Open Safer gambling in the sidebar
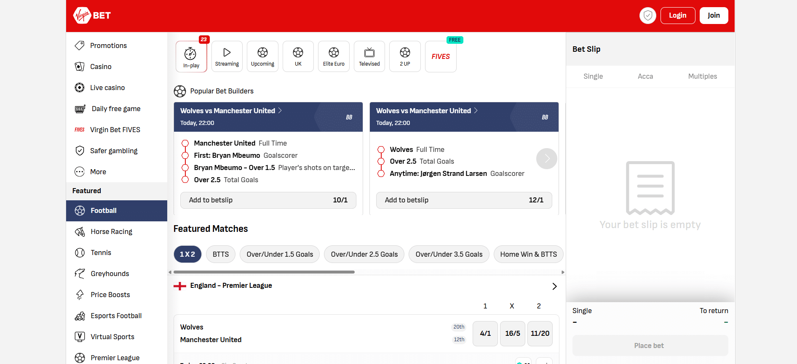Screen dimensions: 797x364 [x=117, y=151]
